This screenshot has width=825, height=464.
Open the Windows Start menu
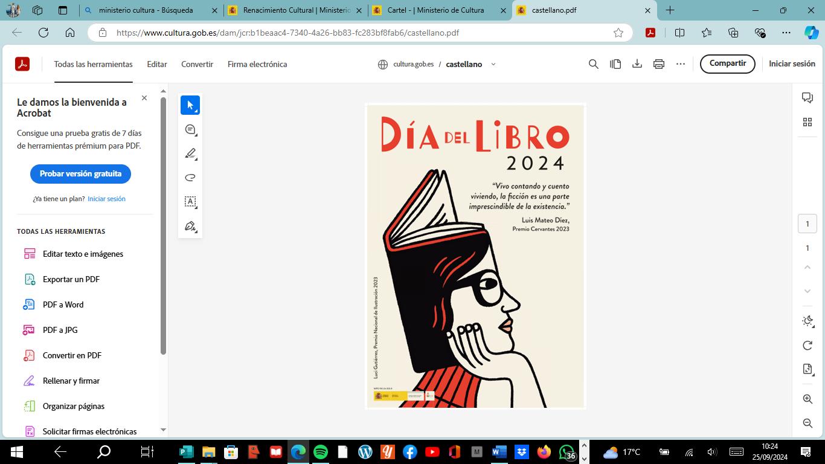16,452
